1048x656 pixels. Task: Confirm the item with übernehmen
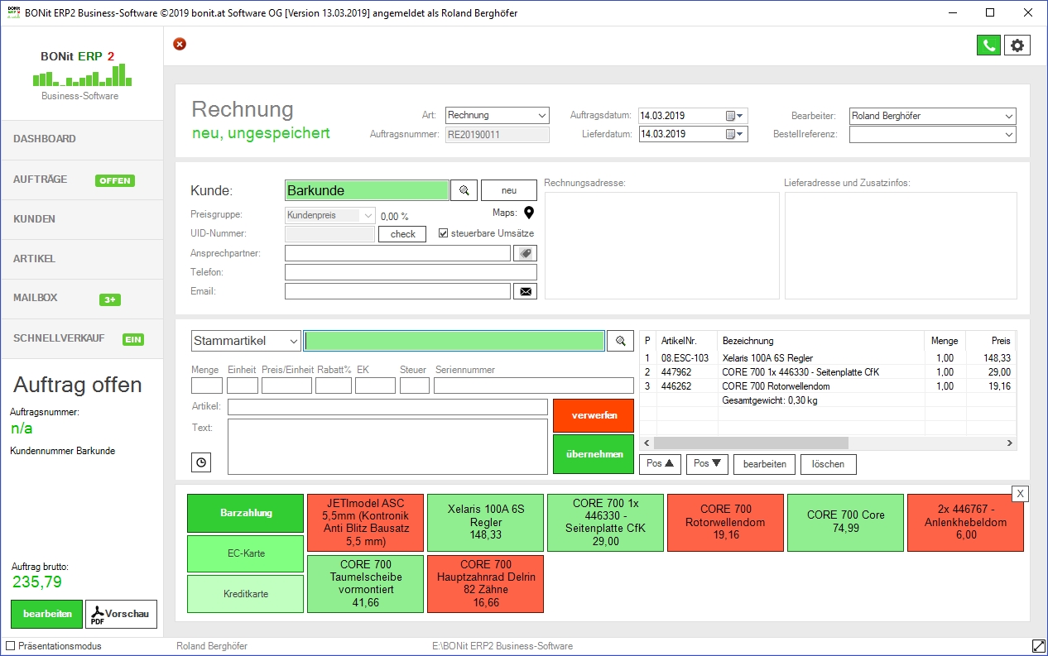[594, 454]
